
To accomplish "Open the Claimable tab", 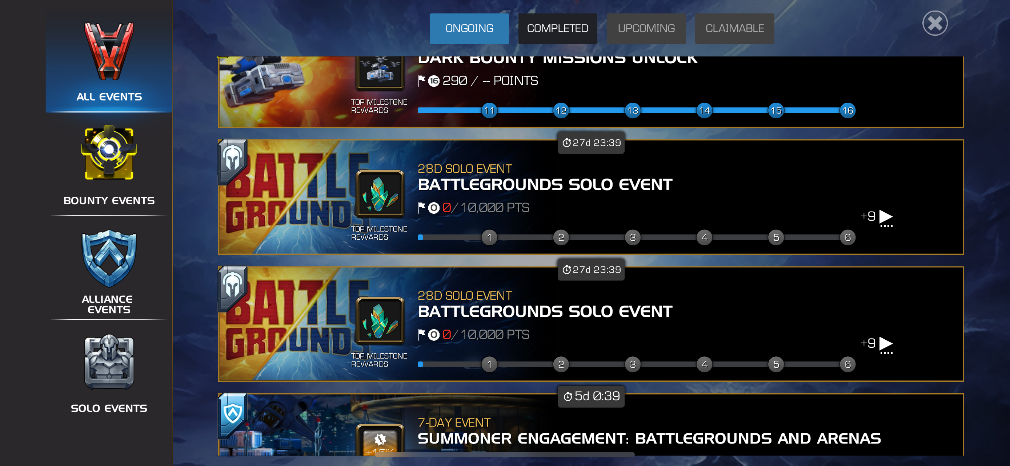I will 734,29.
